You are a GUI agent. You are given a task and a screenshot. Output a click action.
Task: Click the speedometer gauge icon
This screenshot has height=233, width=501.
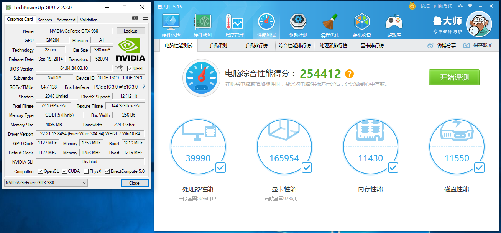tap(201, 79)
